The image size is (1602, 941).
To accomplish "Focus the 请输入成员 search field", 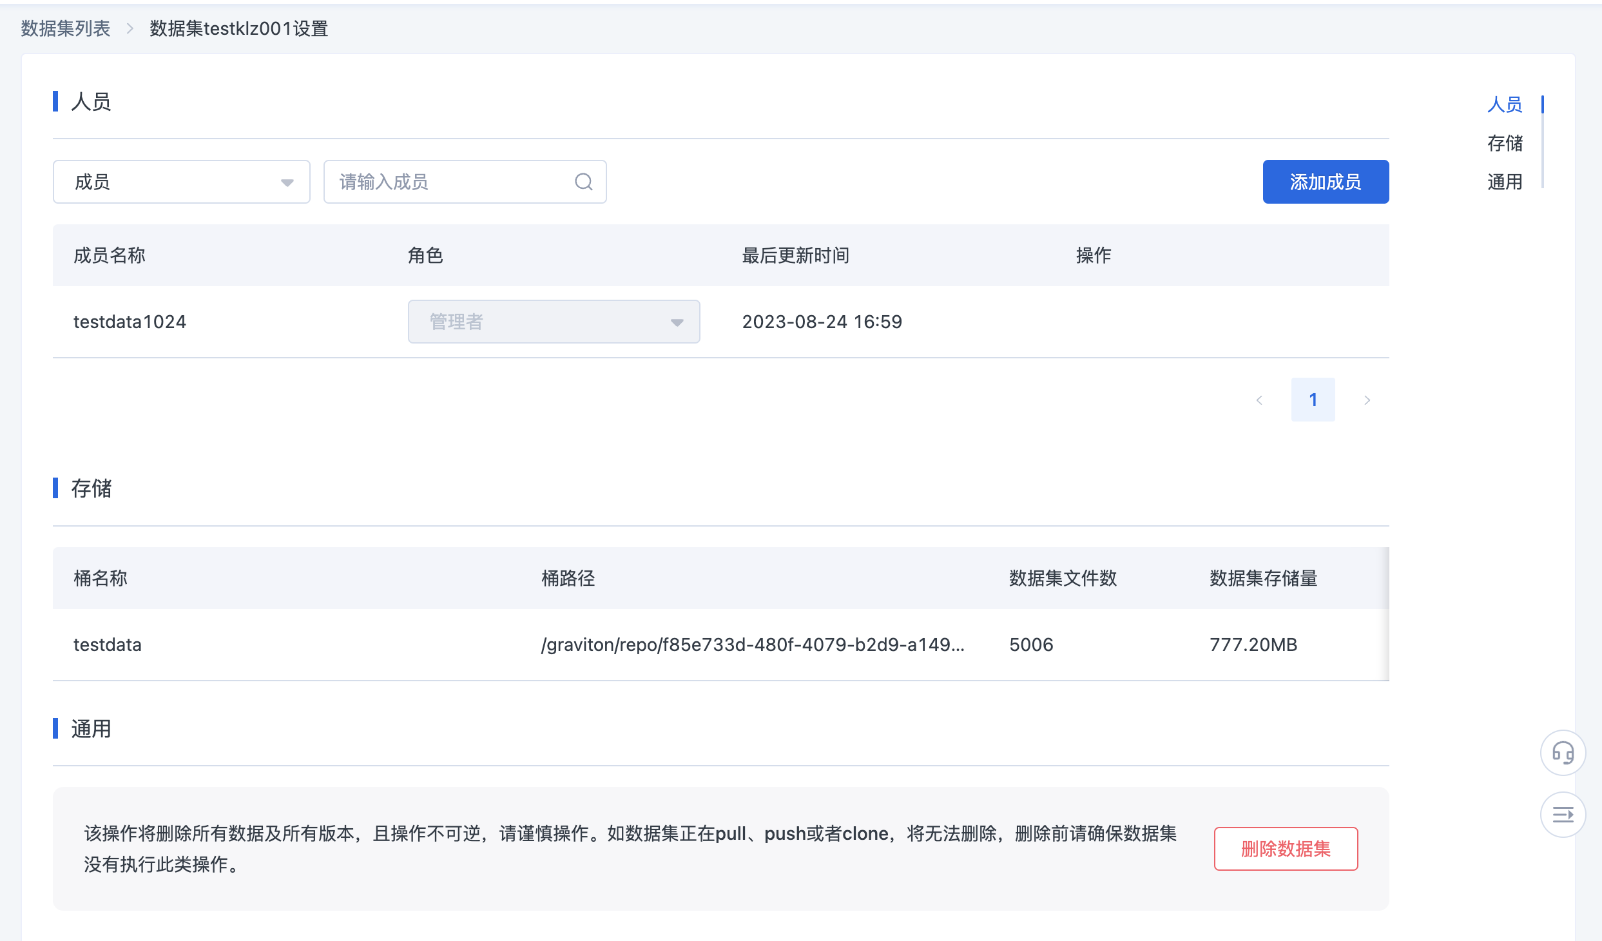I will (451, 182).
